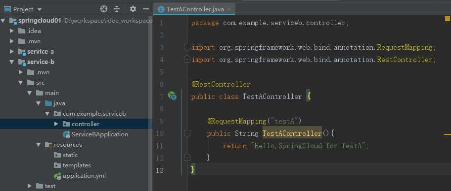The height and width of the screenshot is (191, 451).
Task: Expand .mvn folder under service-b
Action: point(21,72)
